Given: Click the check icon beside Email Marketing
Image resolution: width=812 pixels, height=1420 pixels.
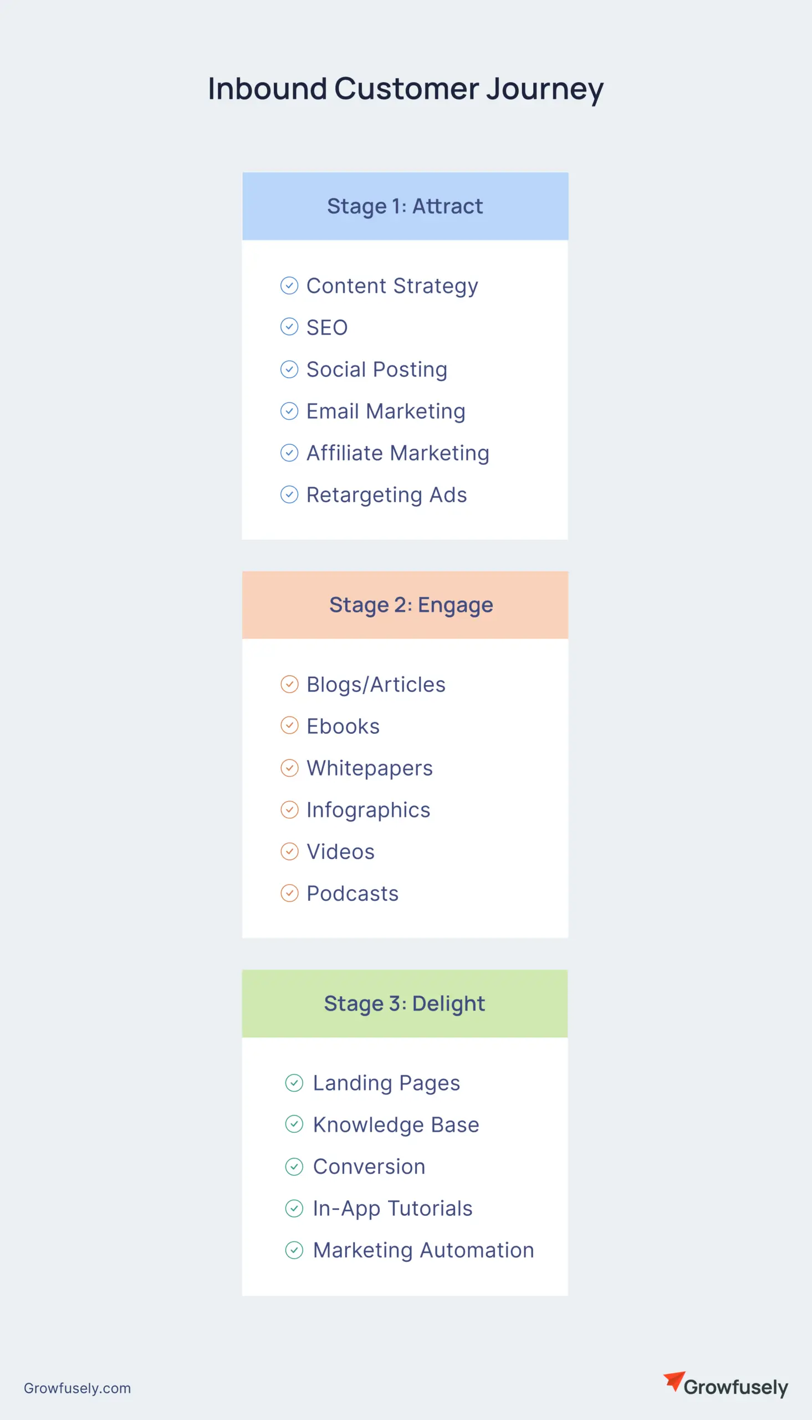Looking at the screenshot, I should click(289, 411).
